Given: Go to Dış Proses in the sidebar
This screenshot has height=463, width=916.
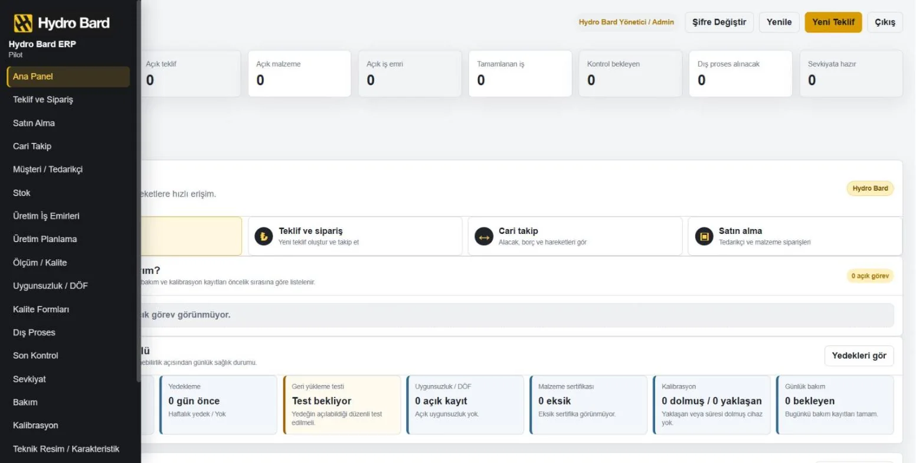Looking at the screenshot, I should pos(68,332).
